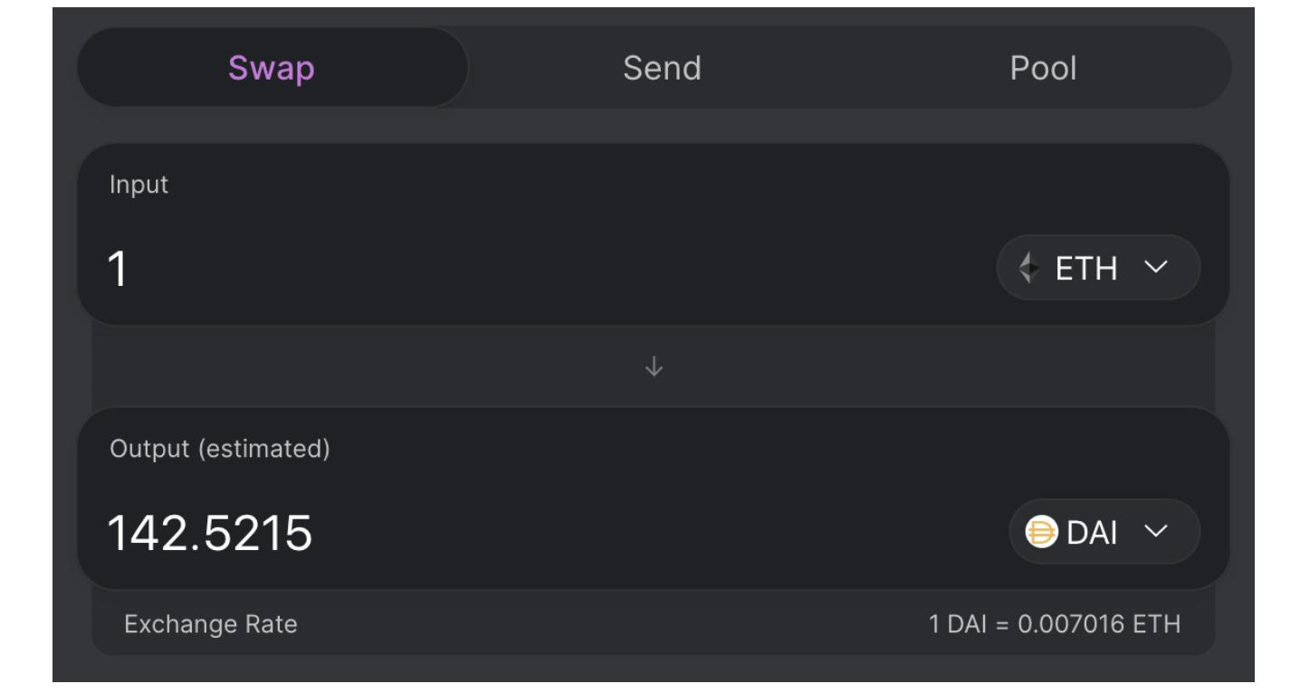
Task: Expand the chevron beside DAI
Action: 1156,532
